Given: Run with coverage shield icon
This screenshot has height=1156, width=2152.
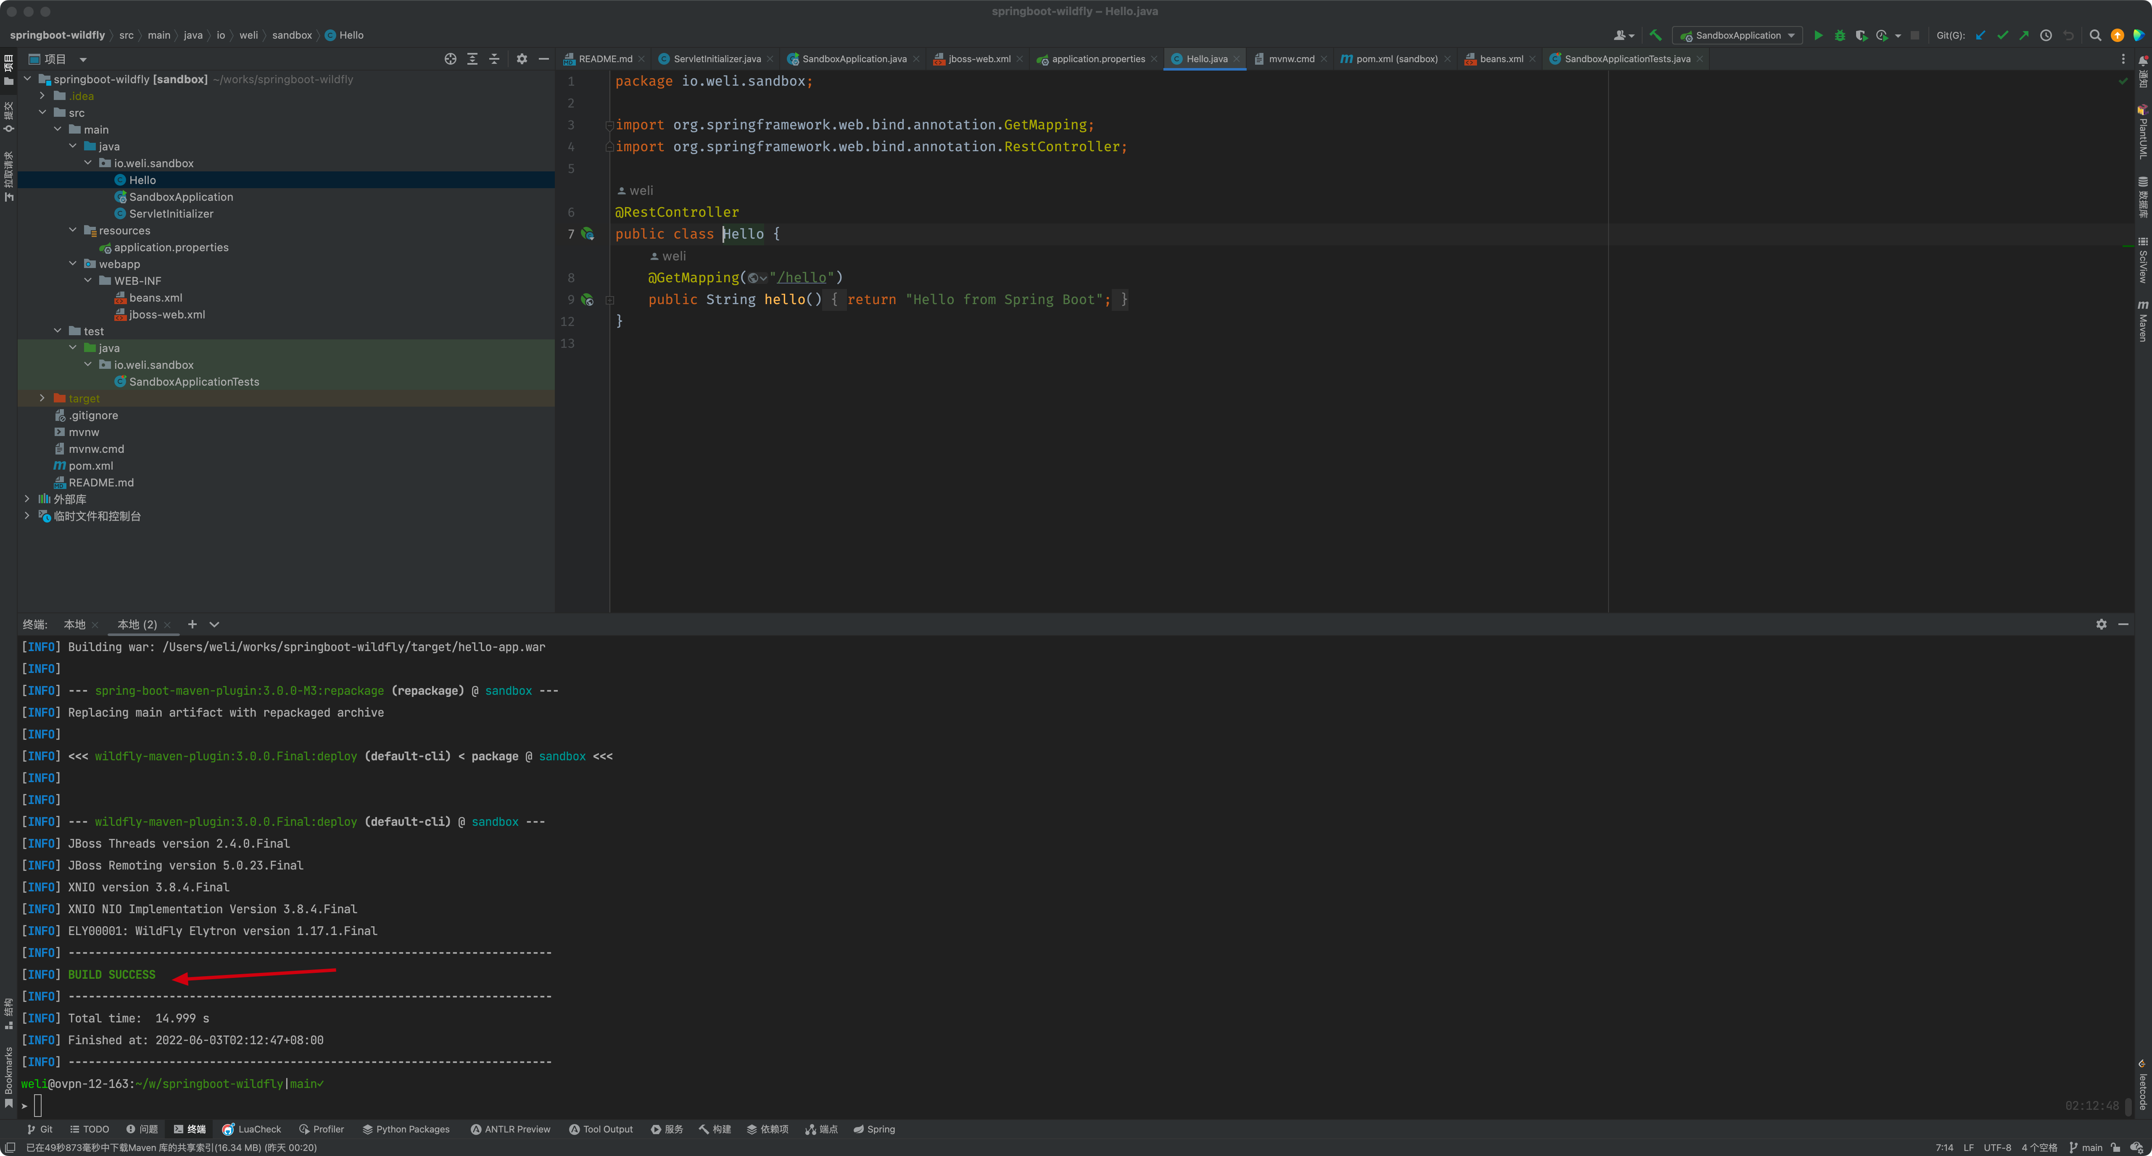Looking at the screenshot, I should pyautogui.click(x=1861, y=35).
